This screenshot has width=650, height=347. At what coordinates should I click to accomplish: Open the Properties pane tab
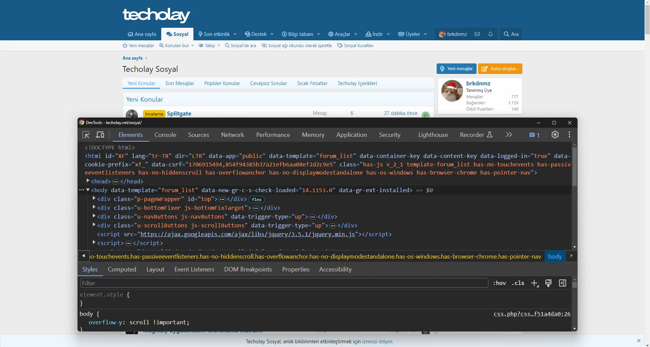(296, 269)
